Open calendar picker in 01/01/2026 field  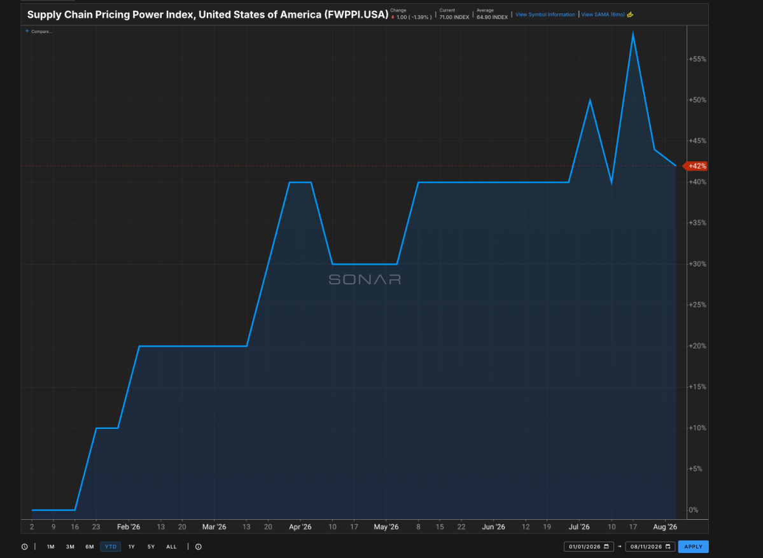coord(606,547)
